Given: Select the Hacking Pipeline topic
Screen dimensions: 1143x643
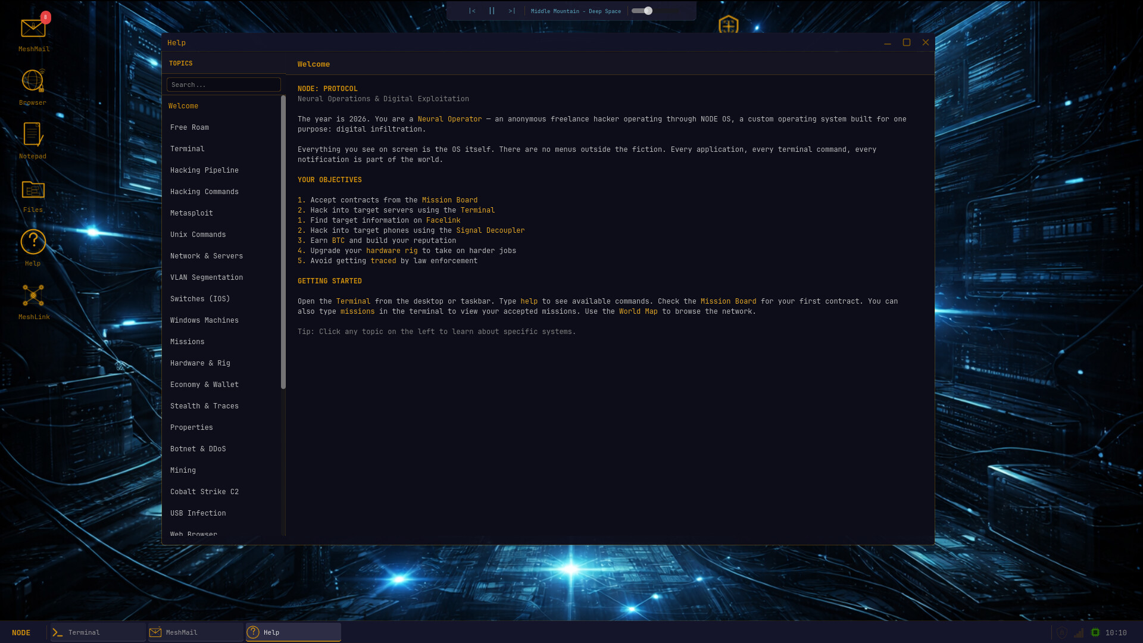Looking at the screenshot, I should (x=204, y=170).
